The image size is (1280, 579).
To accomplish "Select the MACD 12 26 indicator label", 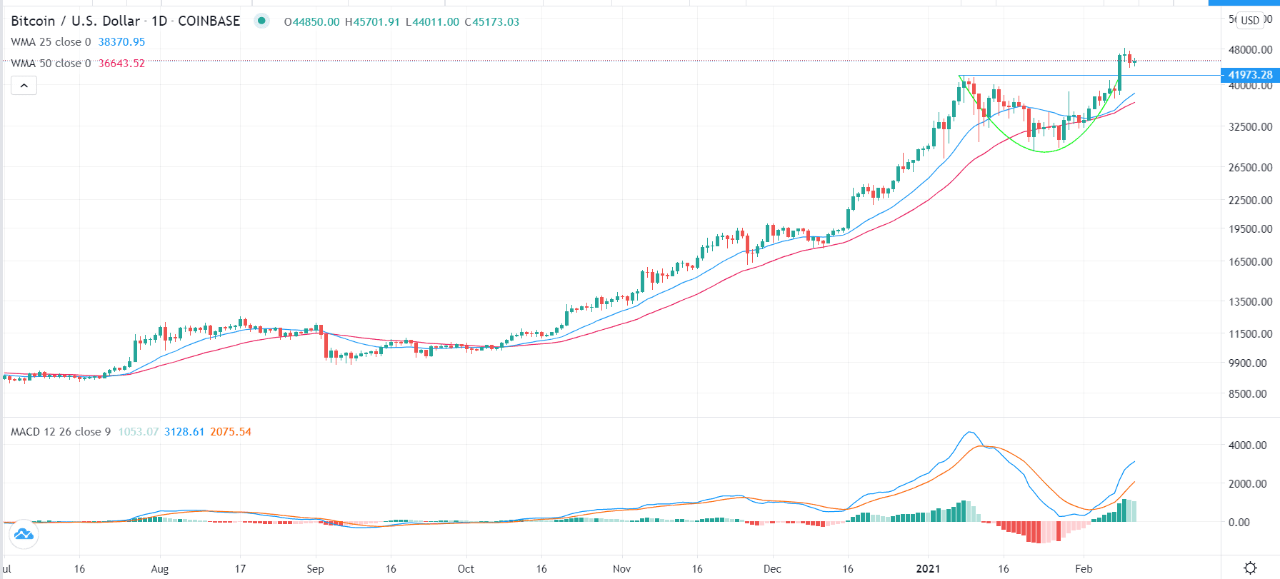I will tap(60, 432).
